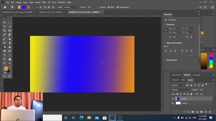The height and width of the screenshot is (121, 216).
Task: Select the Path Selection tool
Action: click(x=10, y=55)
